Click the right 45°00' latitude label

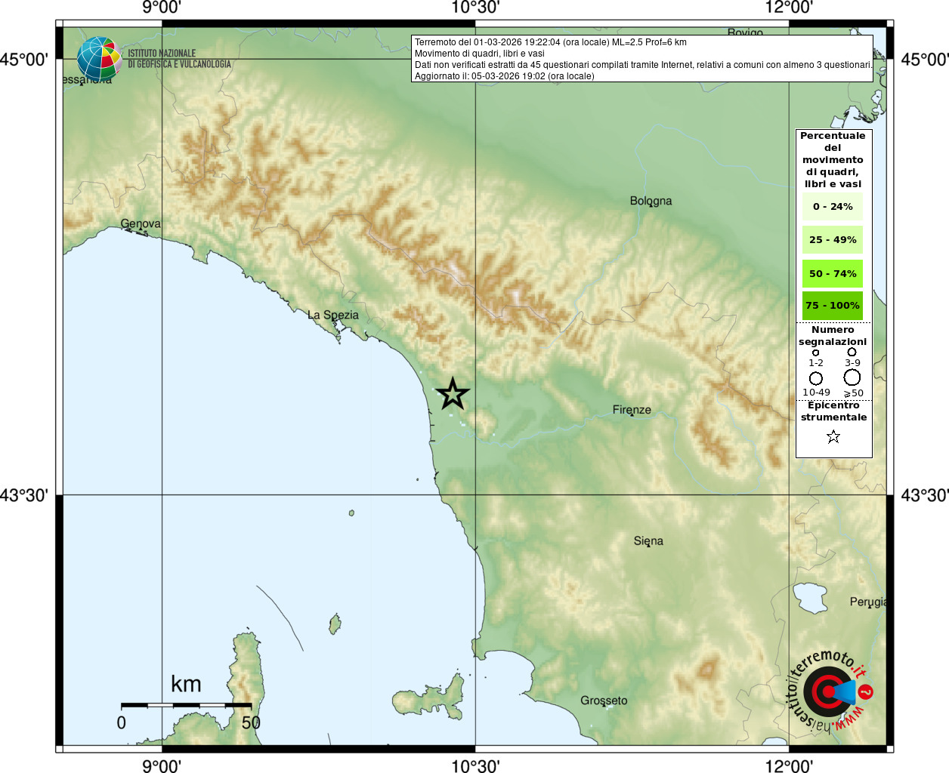tap(924, 59)
